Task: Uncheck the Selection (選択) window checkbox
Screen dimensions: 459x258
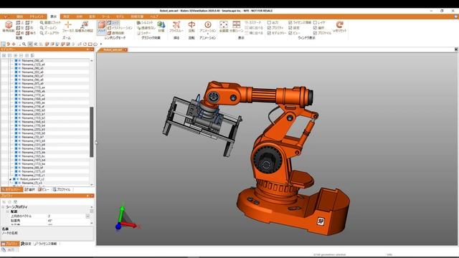Action: point(315,28)
